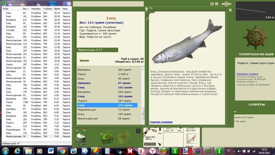Select the Валаамка 250 грамм row
The height and width of the screenshot is (155, 275).
click(x=107, y=92)
